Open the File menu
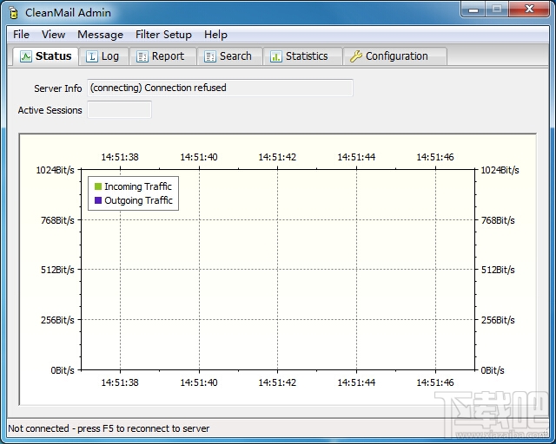 click(21, 35)
